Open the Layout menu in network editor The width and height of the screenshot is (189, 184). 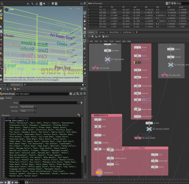click(118, 42)
